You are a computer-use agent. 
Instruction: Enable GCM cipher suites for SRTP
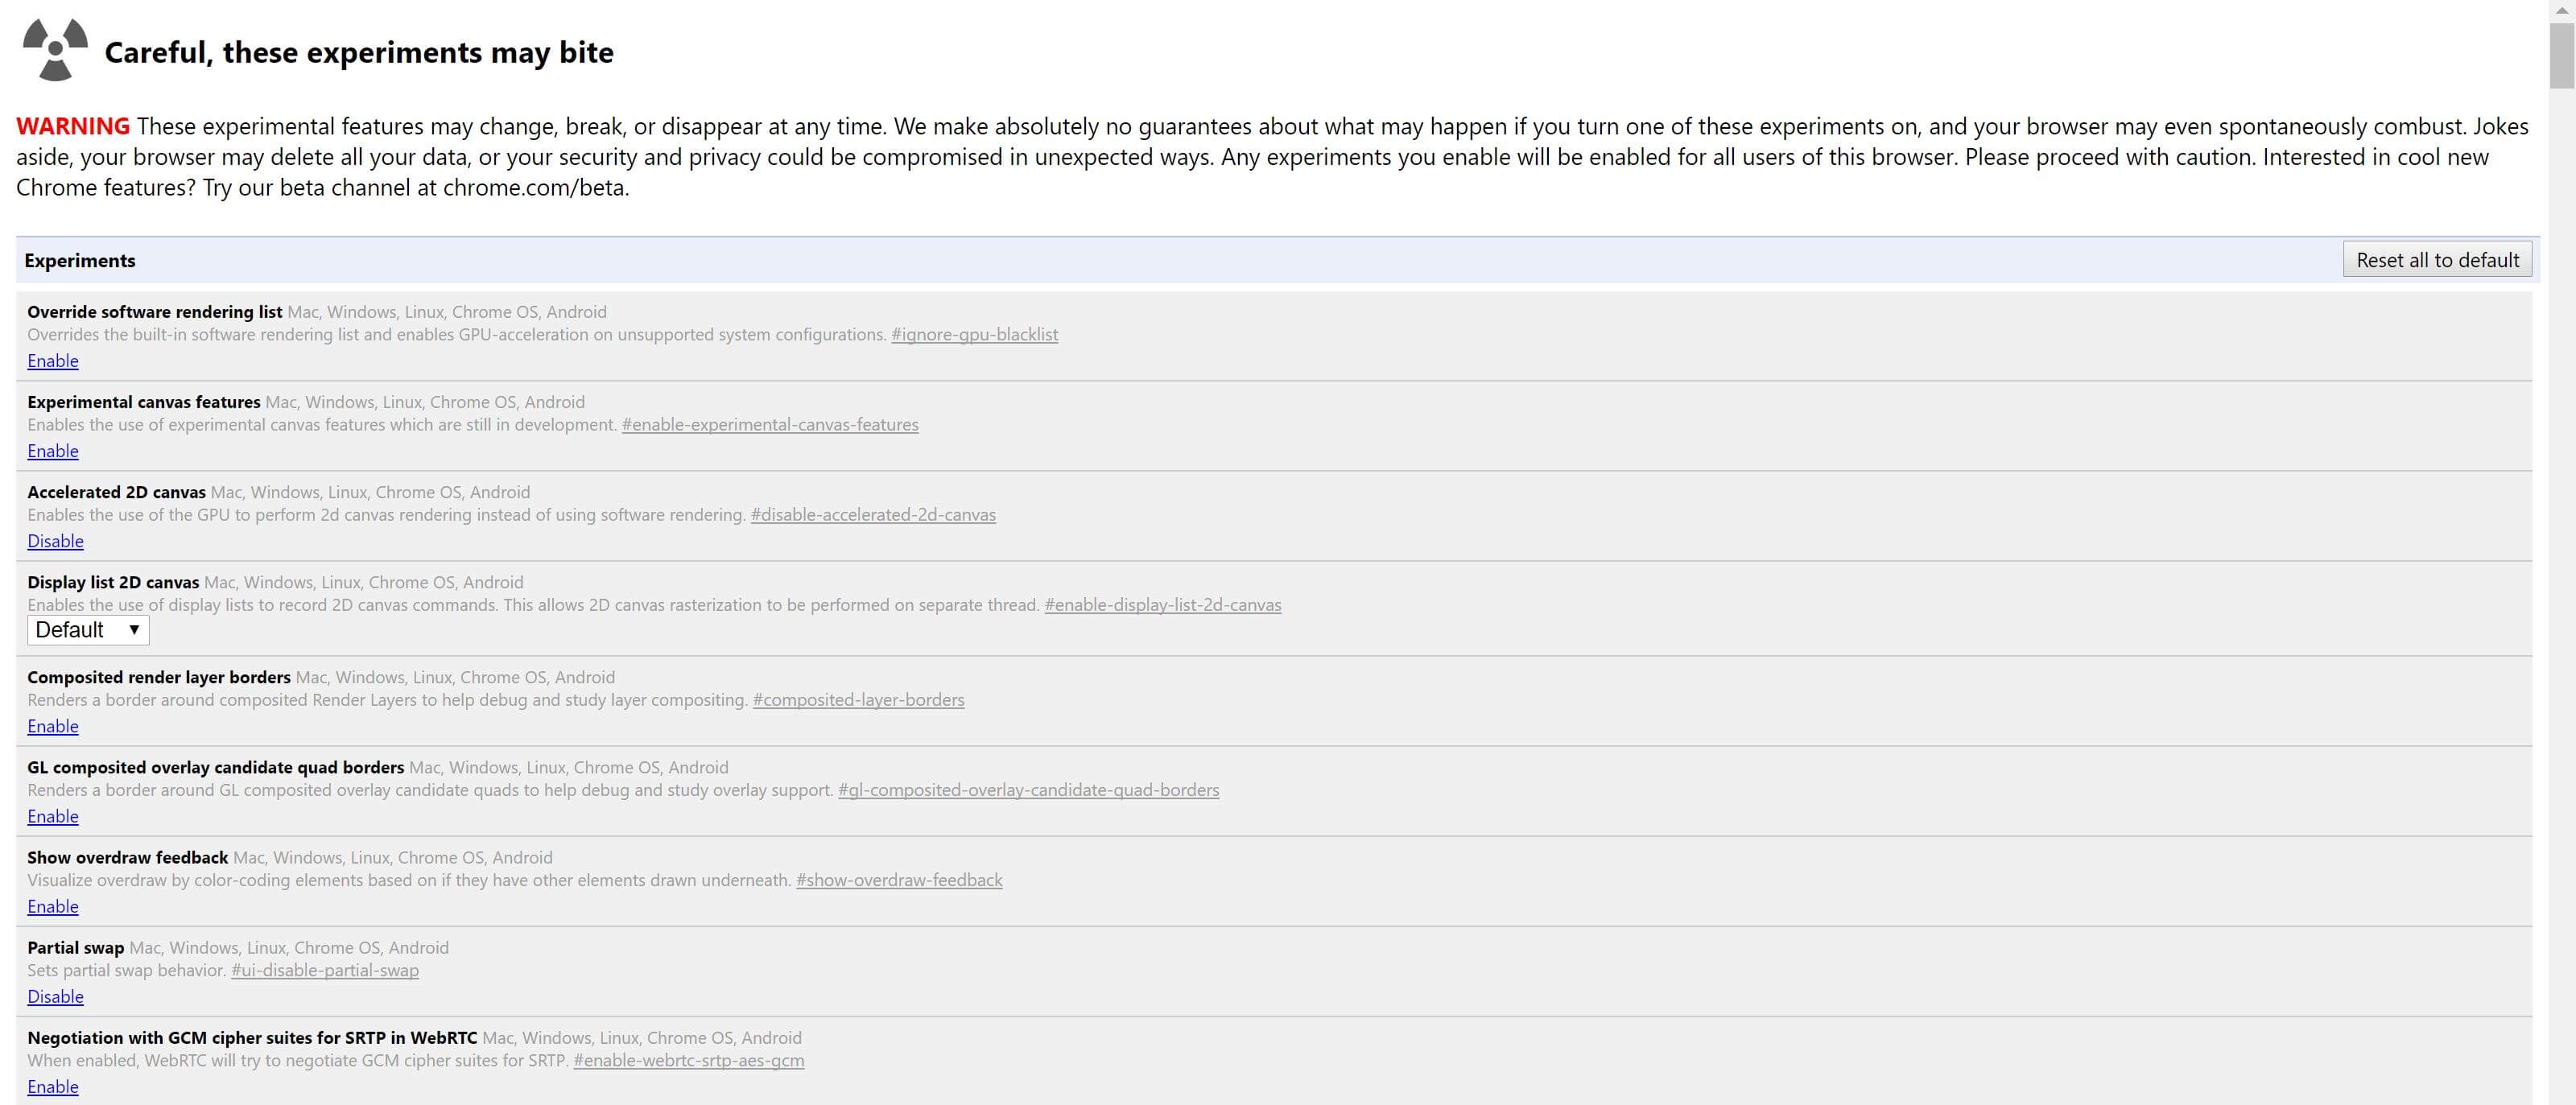point(53,1086)
